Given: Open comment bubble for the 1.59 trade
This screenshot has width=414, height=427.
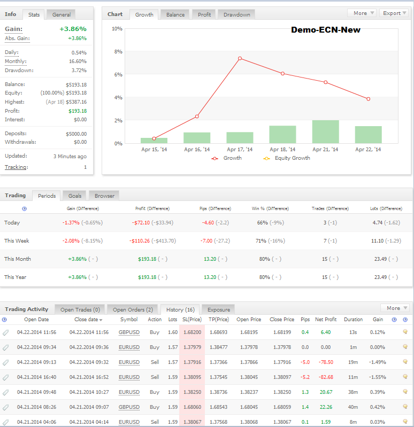Looking at the screenshot, I should pyautogui.click(x=405, y=421).
